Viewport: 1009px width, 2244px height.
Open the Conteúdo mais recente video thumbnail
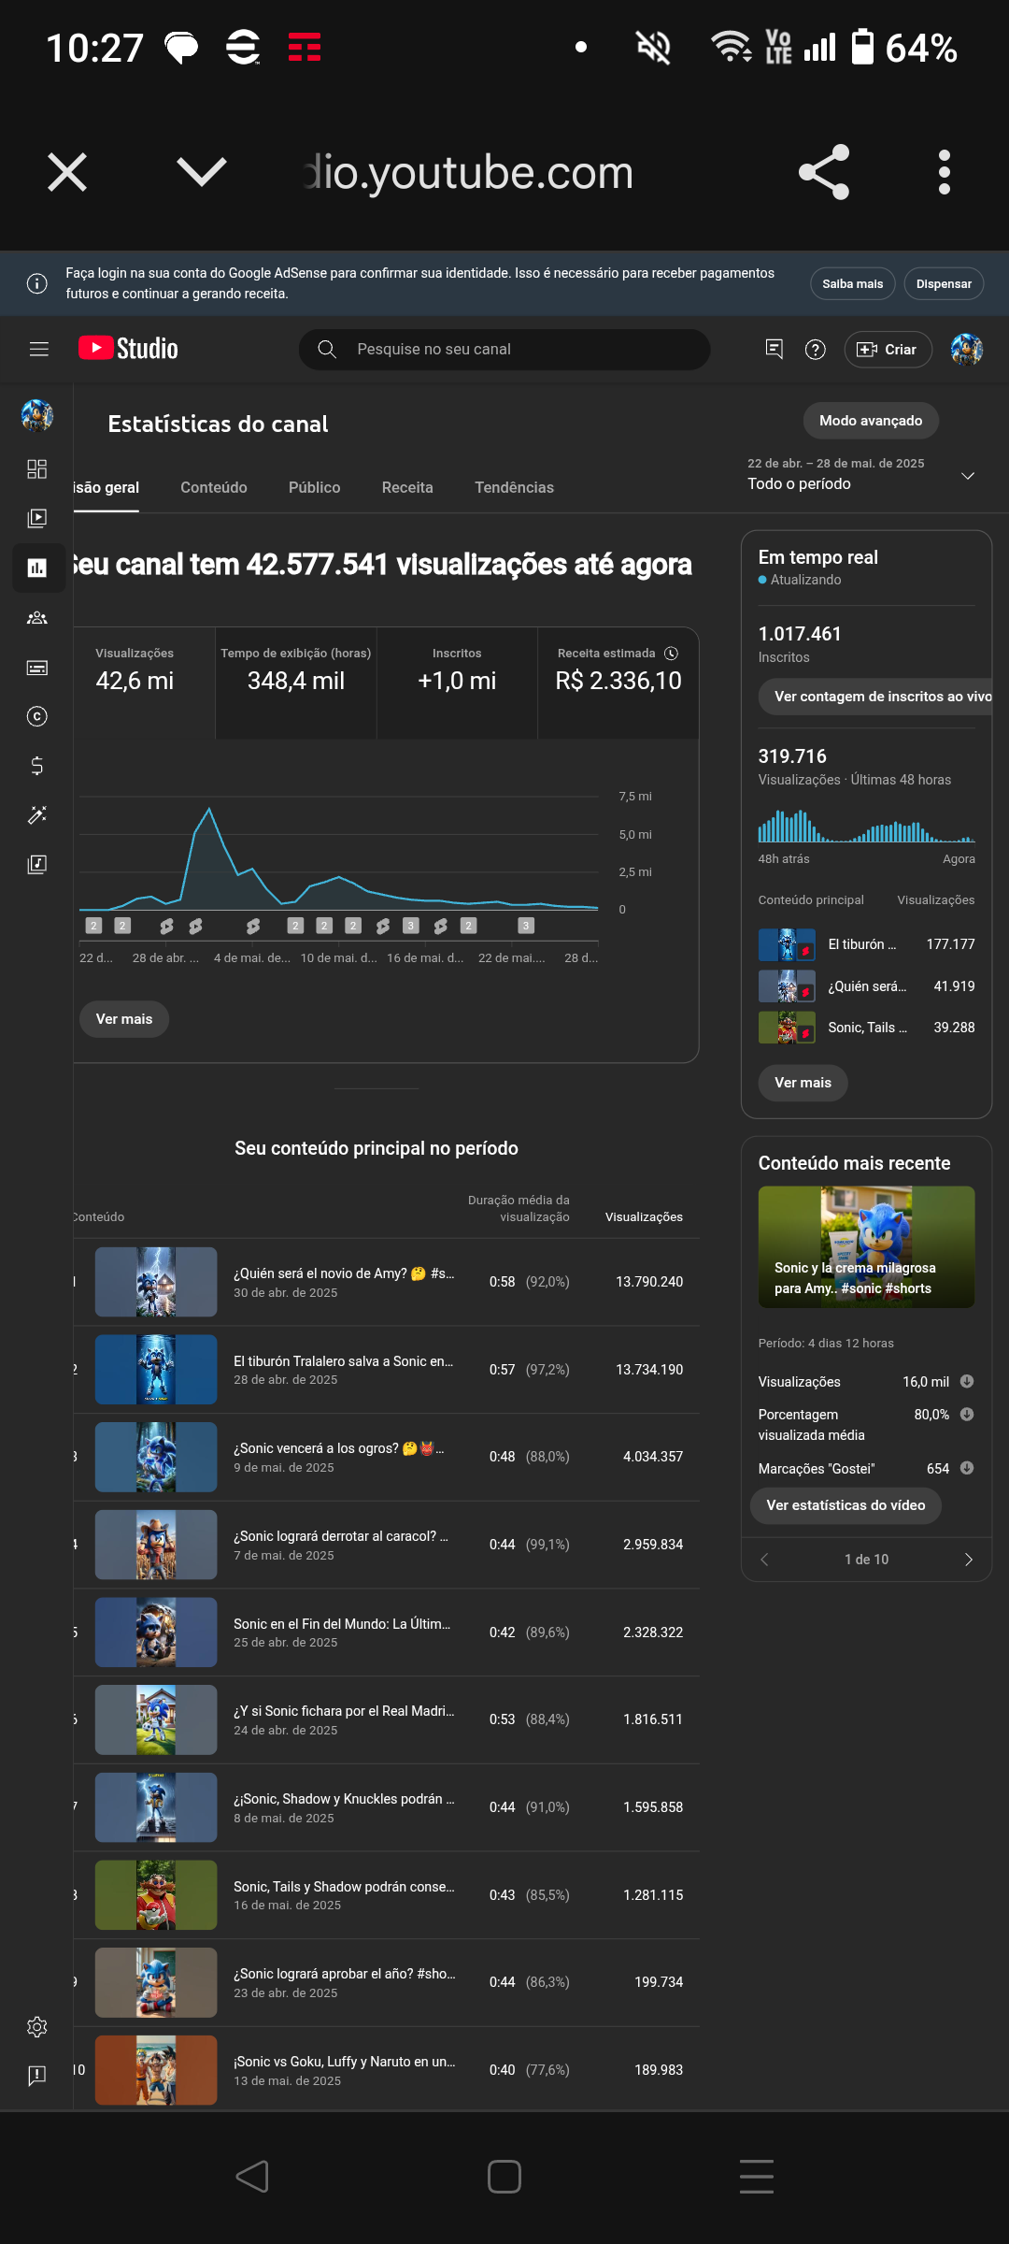pos(866,1247)
